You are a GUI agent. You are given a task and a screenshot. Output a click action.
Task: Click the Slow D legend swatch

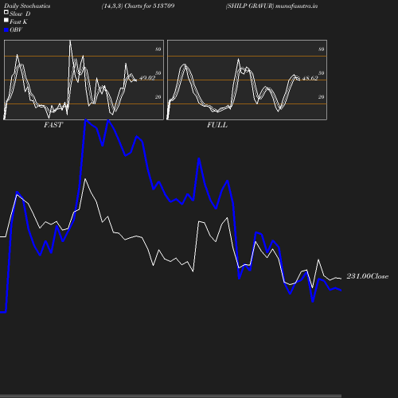coord(6,12)
